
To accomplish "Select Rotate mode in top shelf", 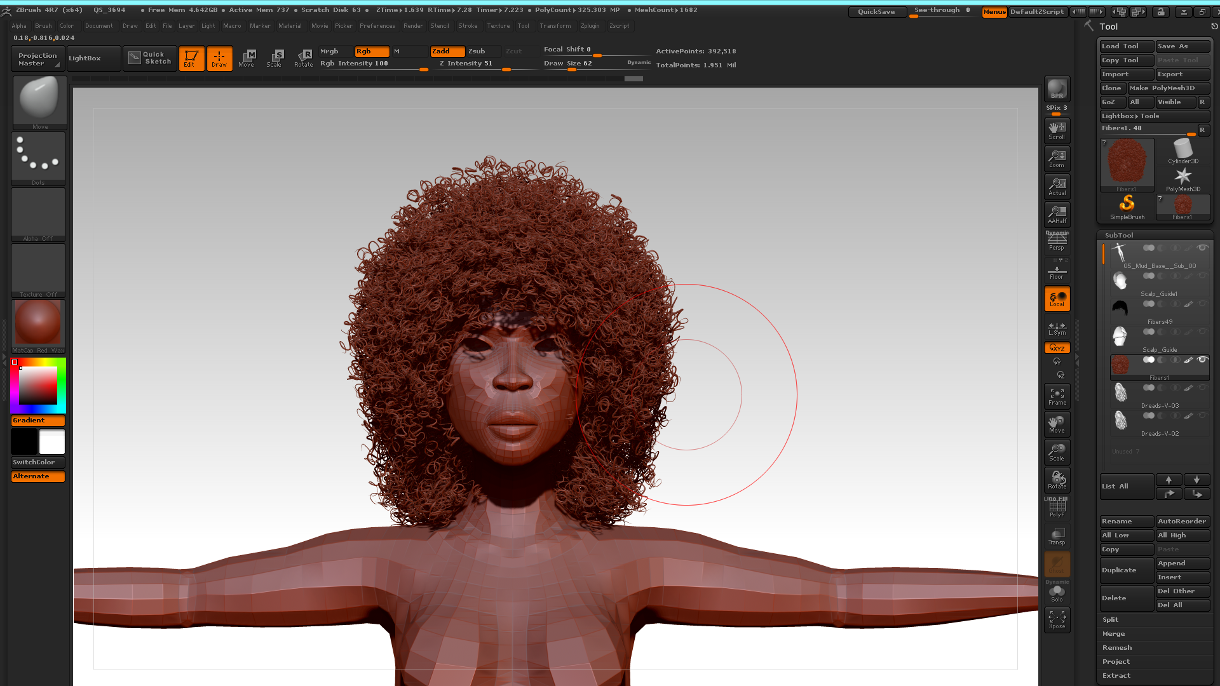I will click(303, 58).
